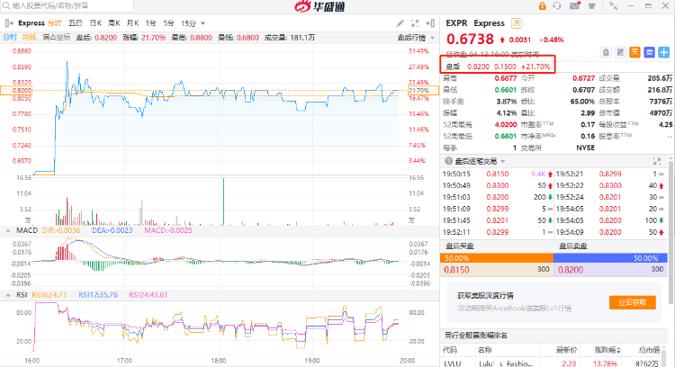Click the 最新价 column header
Image resolution: width=675 pixels, height=367 pixels.
click(x=566, y=350)
